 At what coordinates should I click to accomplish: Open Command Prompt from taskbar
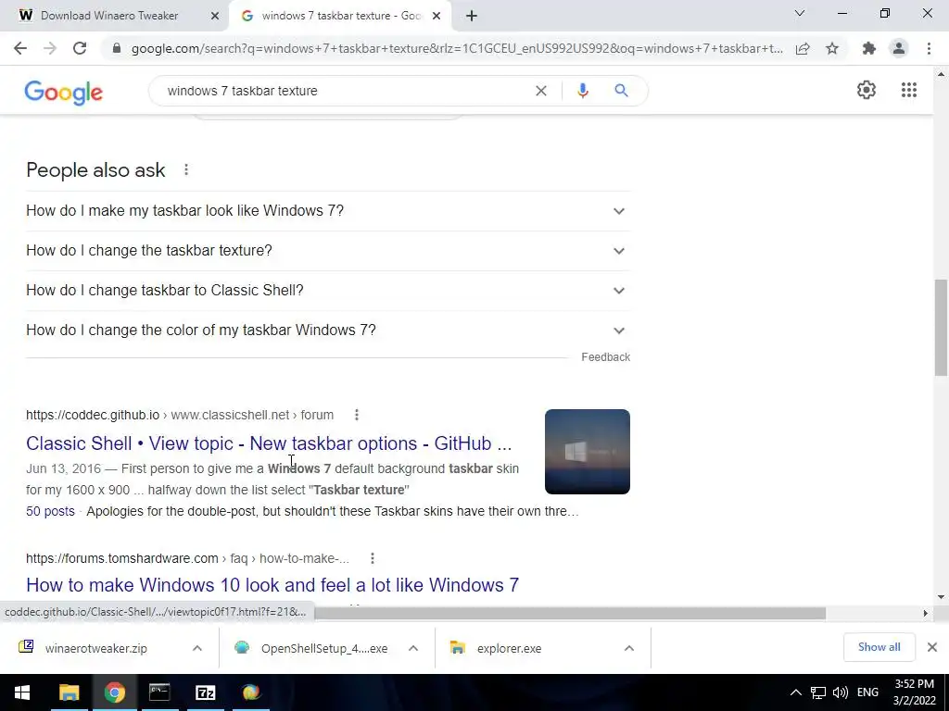coord(159,692)
